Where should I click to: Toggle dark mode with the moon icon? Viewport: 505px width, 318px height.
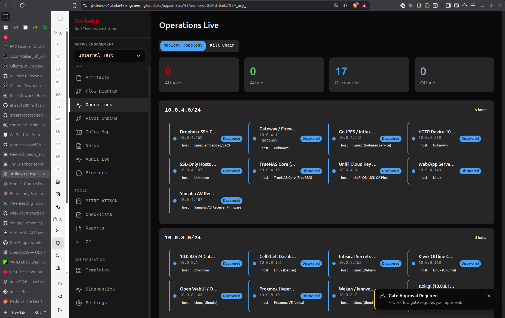pos(60,284)
